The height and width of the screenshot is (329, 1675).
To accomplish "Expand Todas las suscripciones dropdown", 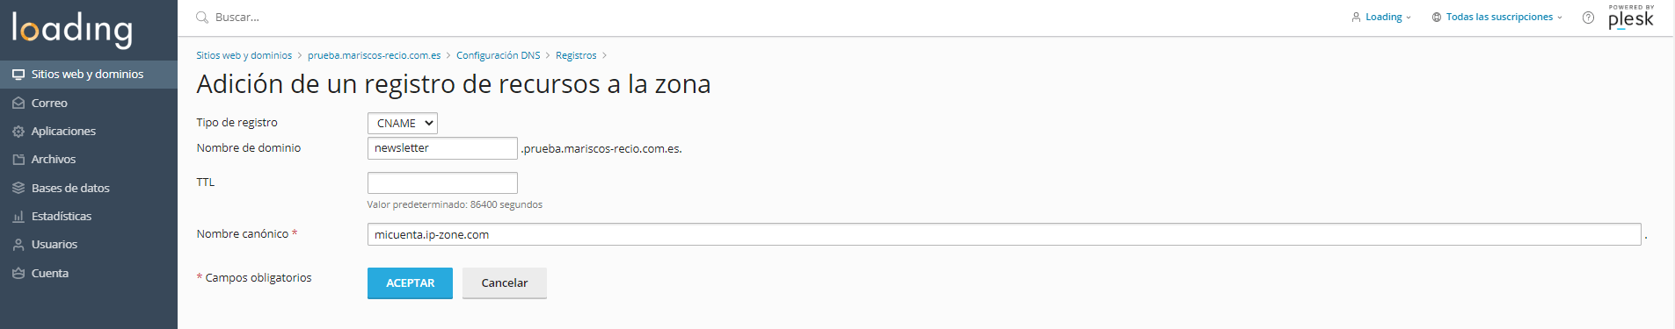I will (1497, 17).
